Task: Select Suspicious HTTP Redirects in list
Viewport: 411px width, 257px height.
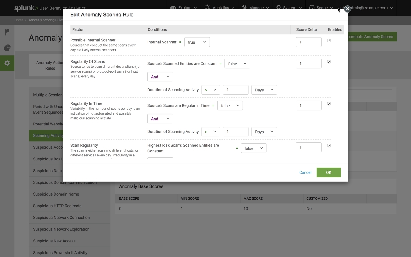Action: [x=57, y=206]
